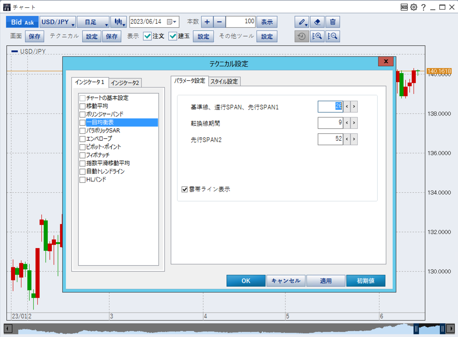Image resolution: width=458 pixels, height=337 pixels.
Task: Click the zoom in chart icon
Action: pos(317,37)
